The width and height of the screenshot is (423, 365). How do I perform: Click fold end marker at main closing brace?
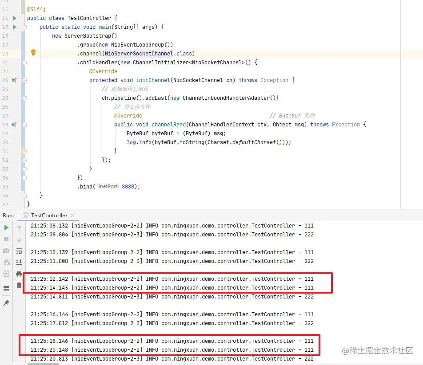pyautogui.click(x=24, y=196)
